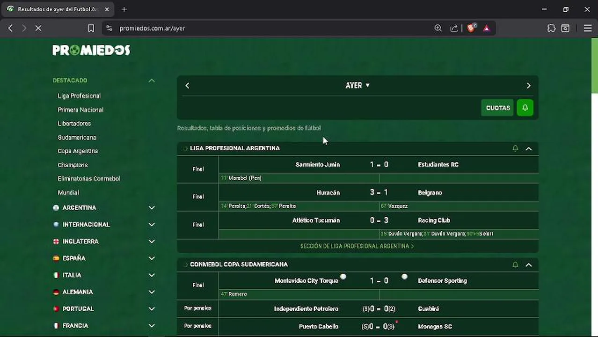Expand the Argentina section chevron

(x=152, y=208)
